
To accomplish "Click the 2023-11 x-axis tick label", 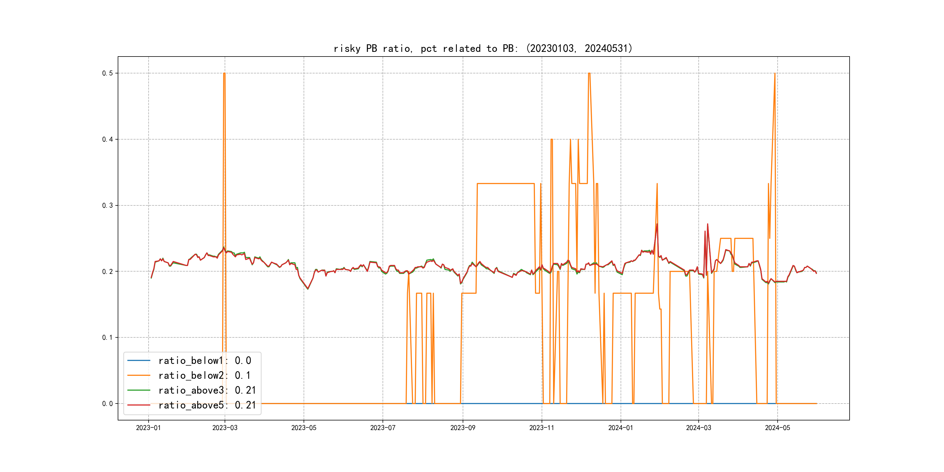I will pyautogui.click(x=542, y=428).
